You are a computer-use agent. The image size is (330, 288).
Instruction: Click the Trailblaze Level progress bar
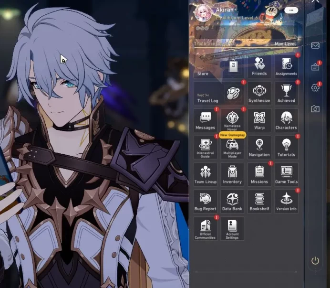click(246, 48)
